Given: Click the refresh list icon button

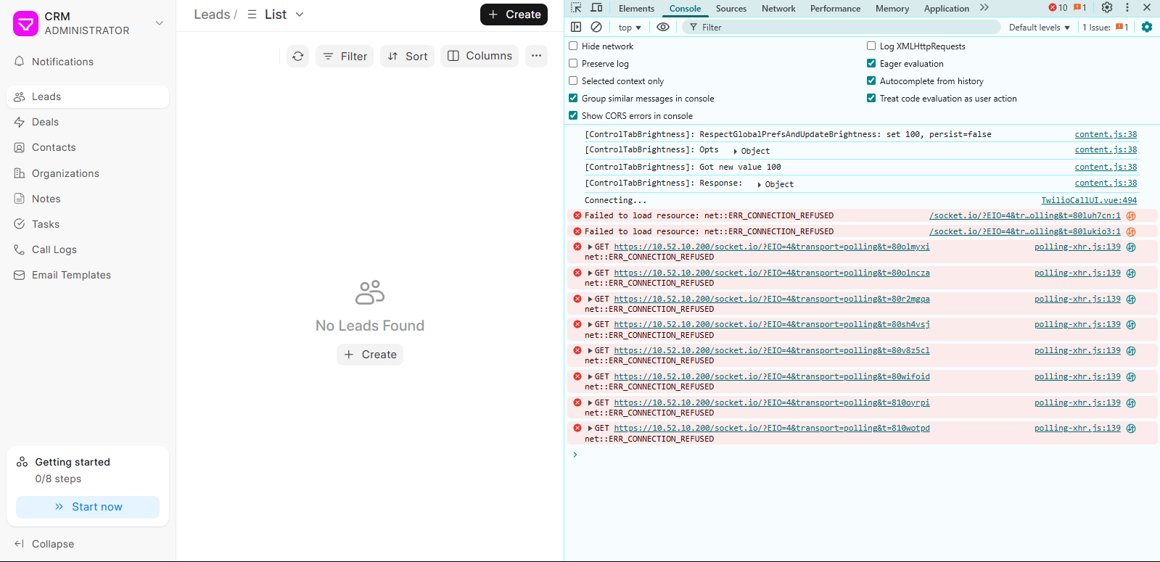Looking at the screenshot, I should (298, 56).
